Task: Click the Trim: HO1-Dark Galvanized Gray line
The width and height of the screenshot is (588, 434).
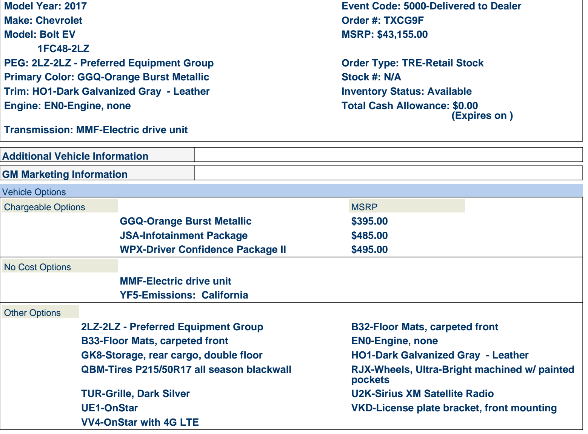Action: point(107,91)
